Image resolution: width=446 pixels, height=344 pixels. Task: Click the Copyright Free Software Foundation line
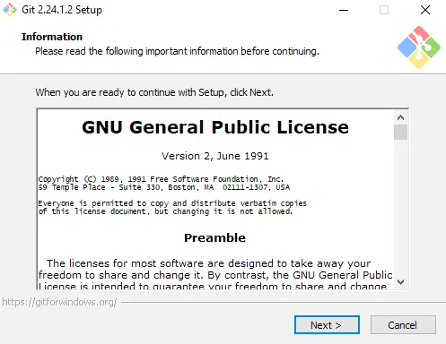click(x=161, y=179)
